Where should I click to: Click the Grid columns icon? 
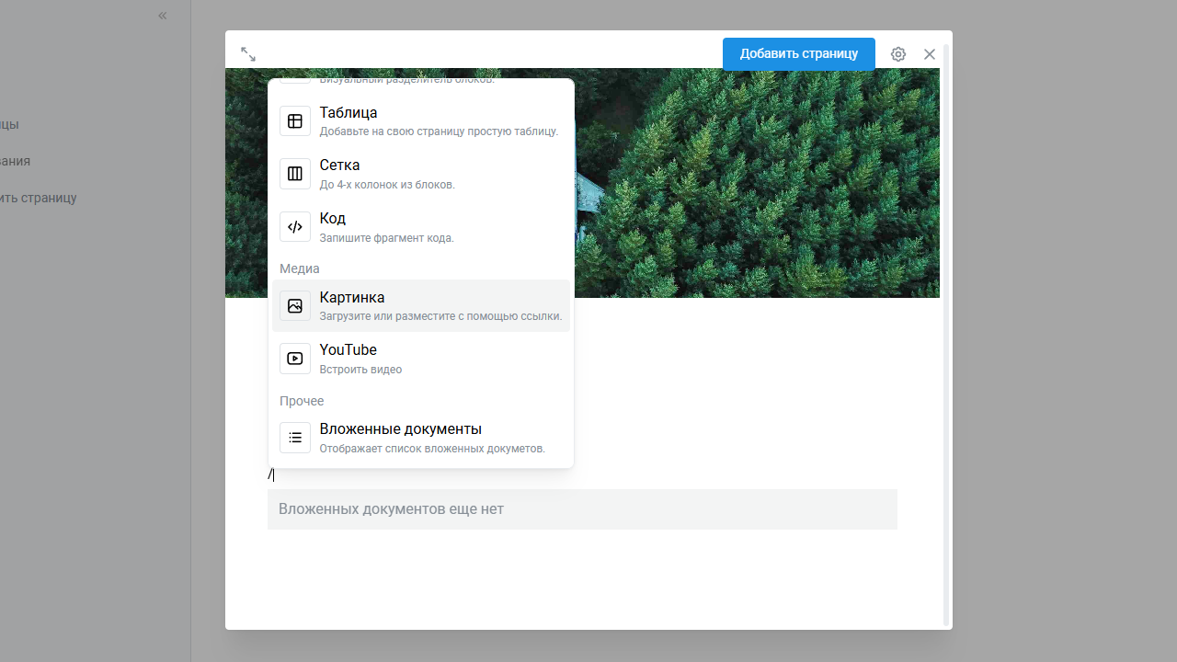295,174
